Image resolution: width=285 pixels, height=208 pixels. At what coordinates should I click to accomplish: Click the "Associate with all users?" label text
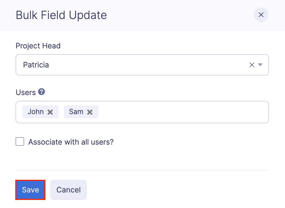coord(71,142)
